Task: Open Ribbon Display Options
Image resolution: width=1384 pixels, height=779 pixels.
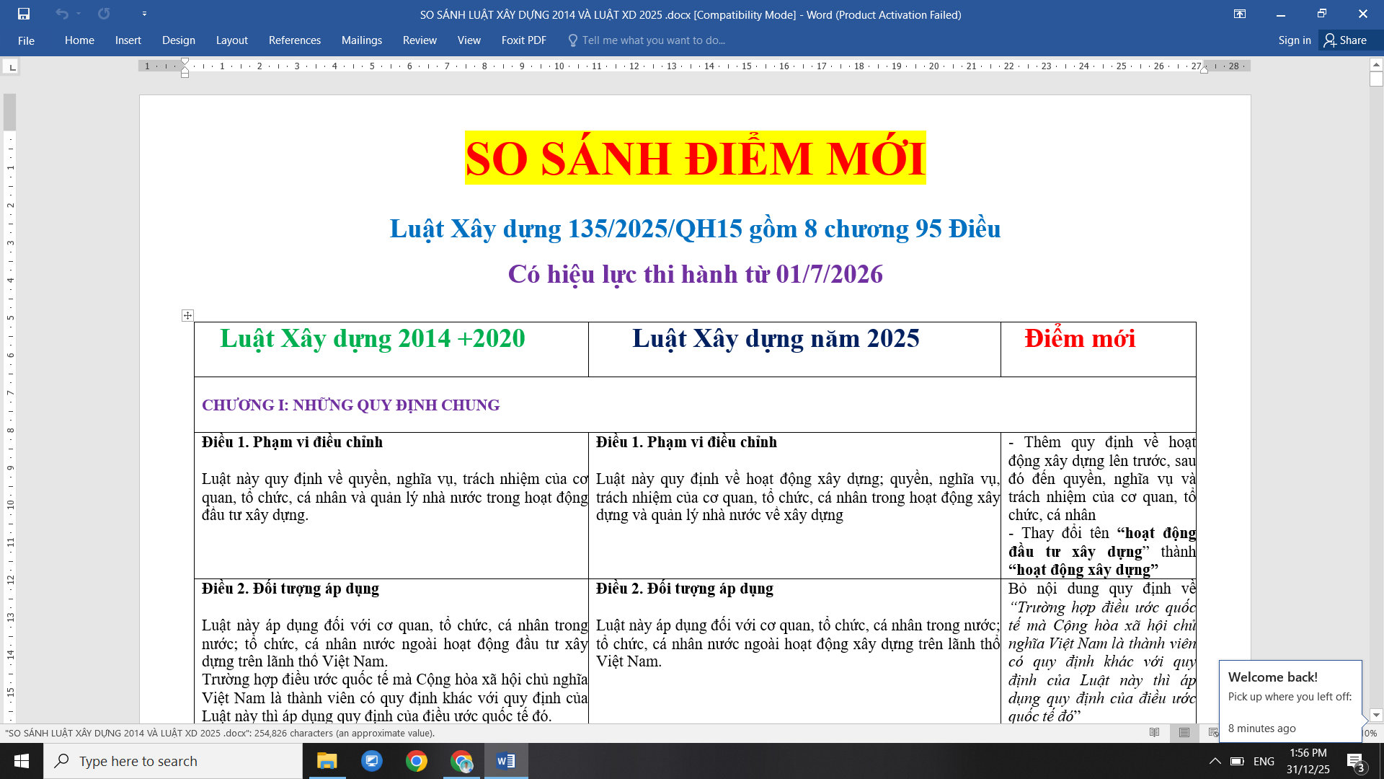Action: pyautogui.click(x=1241, y=14)
